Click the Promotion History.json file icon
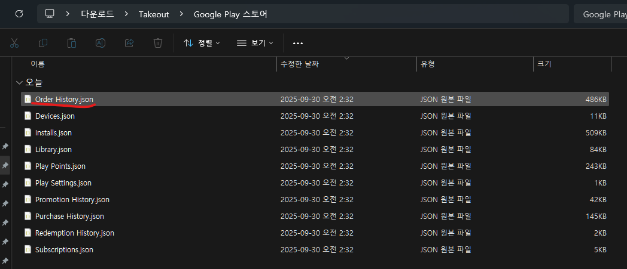The width and height of the screenshot is (627, 269). (x=28, y=199)
